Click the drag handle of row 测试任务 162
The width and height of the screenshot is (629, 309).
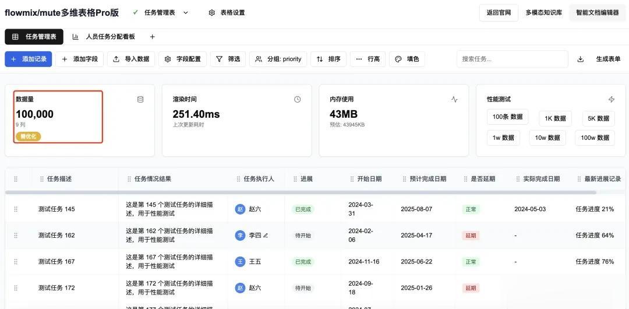click(x=16, y=236)
